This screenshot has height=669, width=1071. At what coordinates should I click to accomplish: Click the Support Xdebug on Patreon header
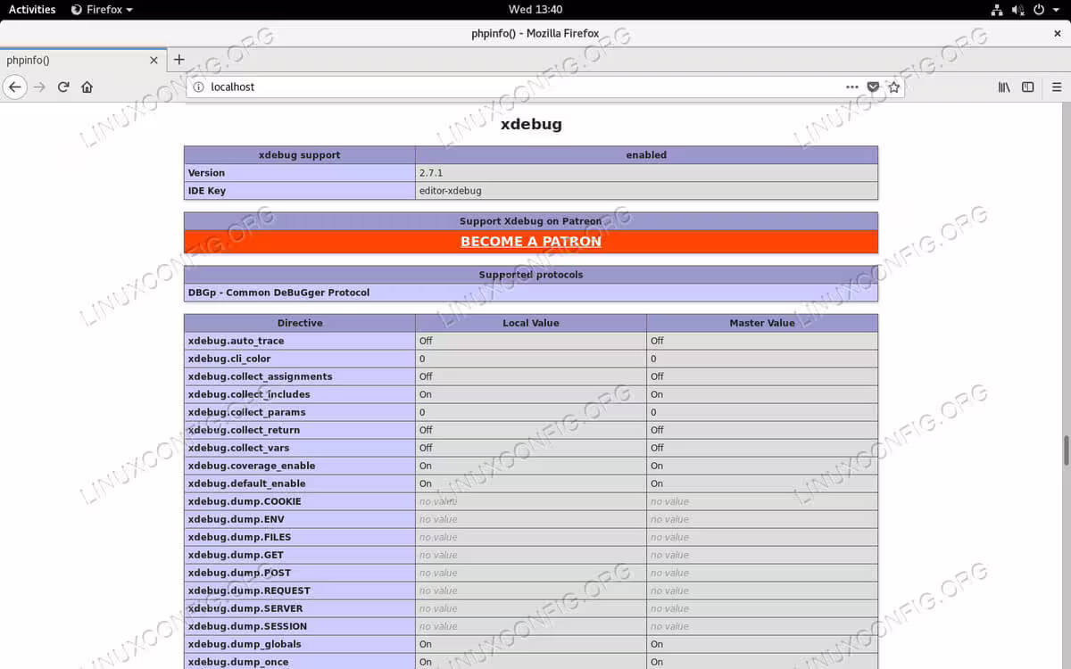point(531,221)
